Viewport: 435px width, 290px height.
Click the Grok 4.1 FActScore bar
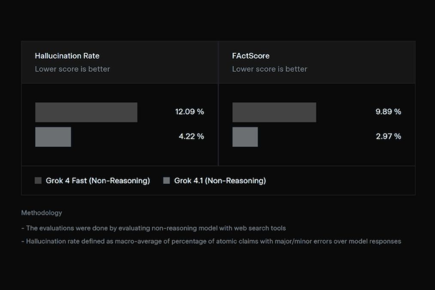tap(245, 137)
